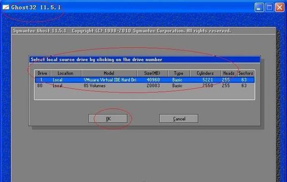Click the Location column header
The image size is (287, 182).
point(66,73)
